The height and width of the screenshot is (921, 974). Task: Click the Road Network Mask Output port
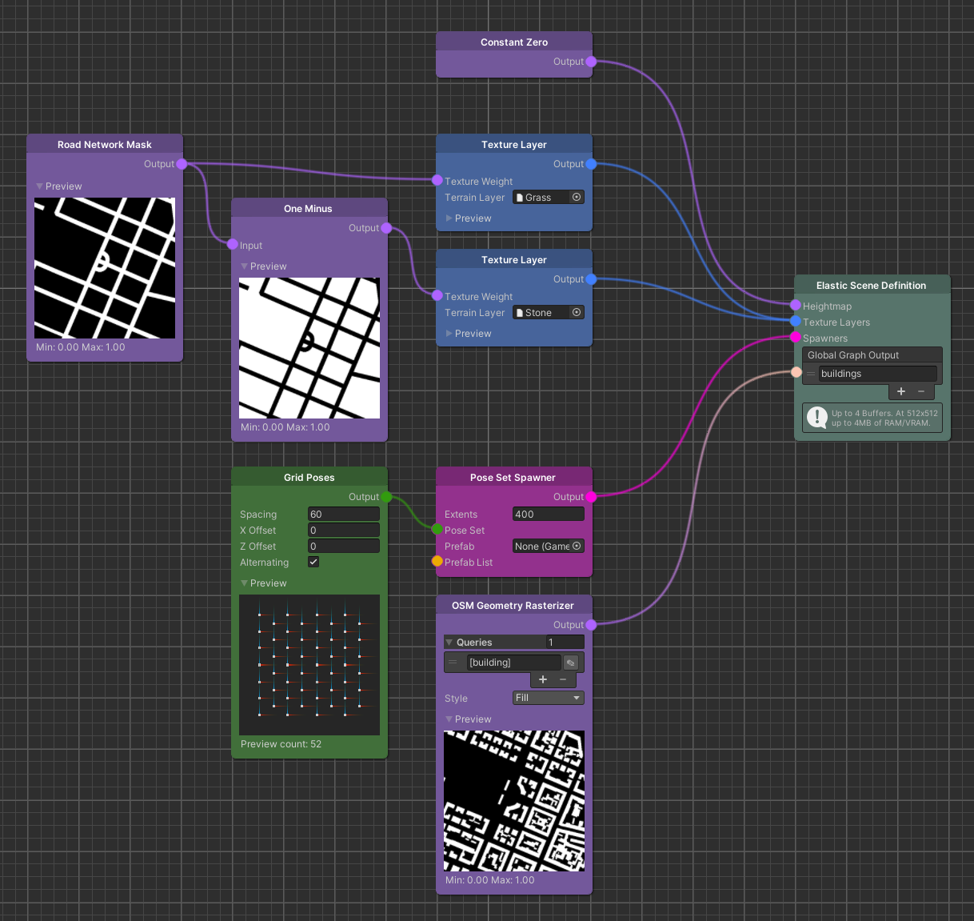[182, 163]
